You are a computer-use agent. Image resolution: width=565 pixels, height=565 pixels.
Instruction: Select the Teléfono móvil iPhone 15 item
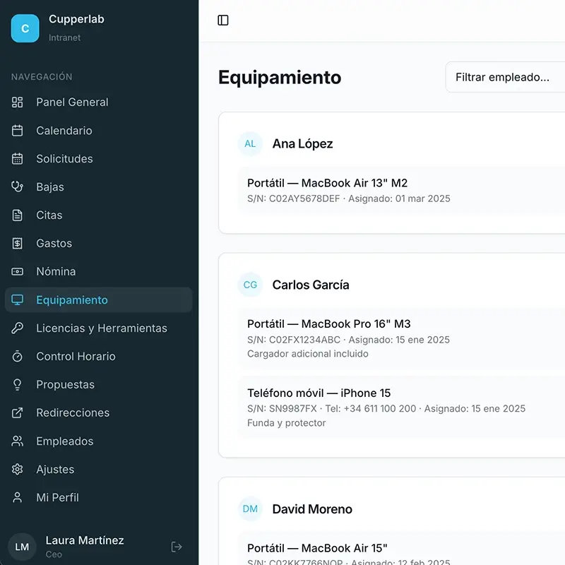[401, 408]
